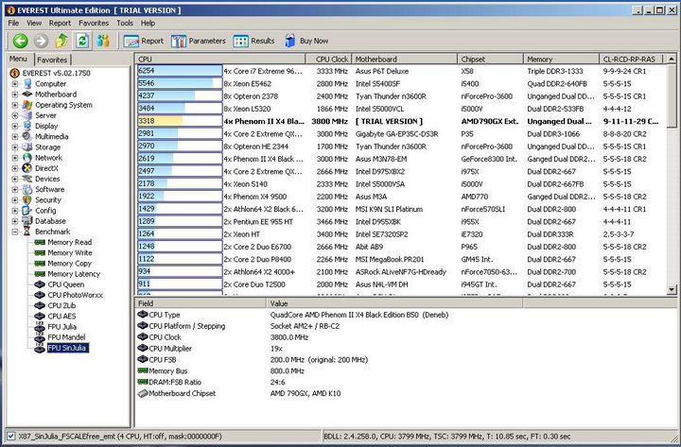Click the DirectX icon in tree
This screenshot has width=681, height=447.
(x=27, y=168)
